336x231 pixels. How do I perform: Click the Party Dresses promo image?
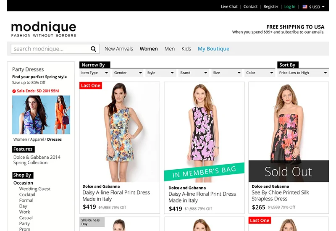pyautogui.click(x=41, y=115)
